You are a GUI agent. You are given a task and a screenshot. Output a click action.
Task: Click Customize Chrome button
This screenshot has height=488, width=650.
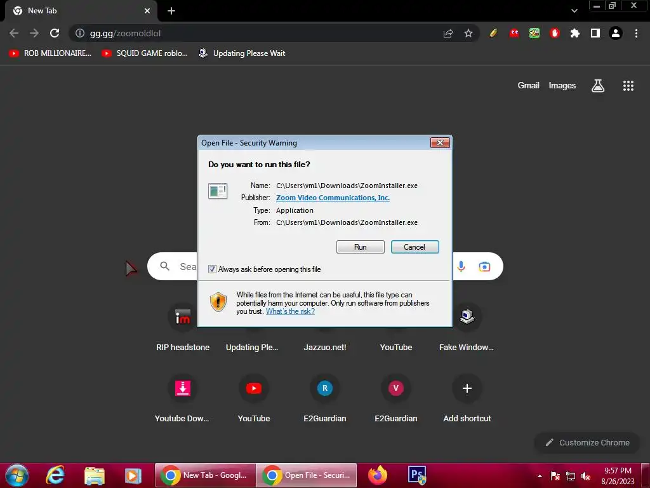[587, 443]
